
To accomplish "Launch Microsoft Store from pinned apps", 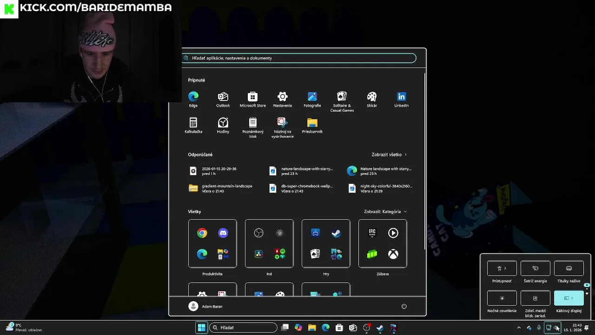I will coord(253,99).
